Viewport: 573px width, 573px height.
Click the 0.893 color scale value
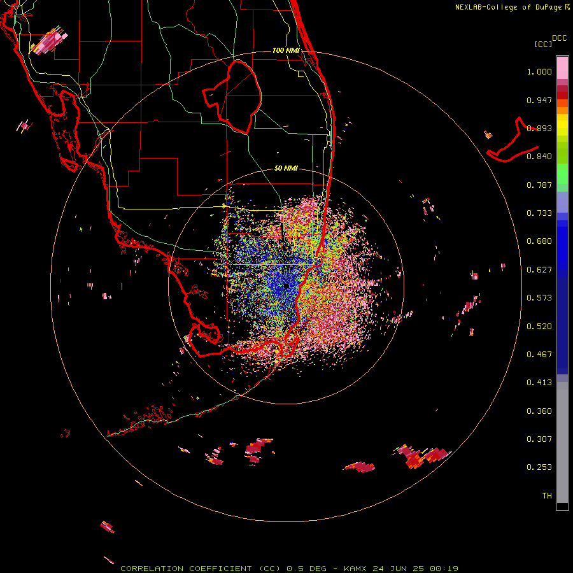pyautogui.click(x=539, y=128)
